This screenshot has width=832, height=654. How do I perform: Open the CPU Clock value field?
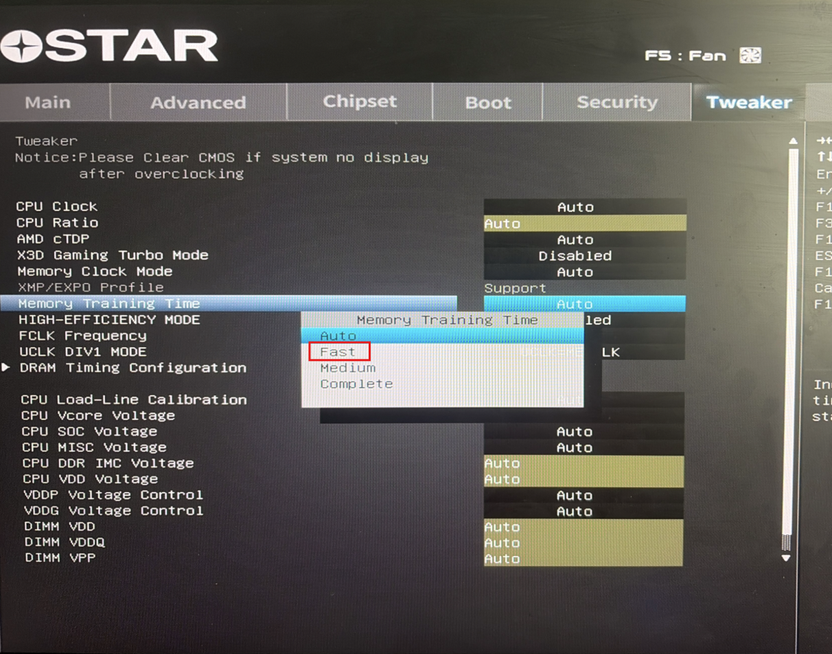click(585, 207)
